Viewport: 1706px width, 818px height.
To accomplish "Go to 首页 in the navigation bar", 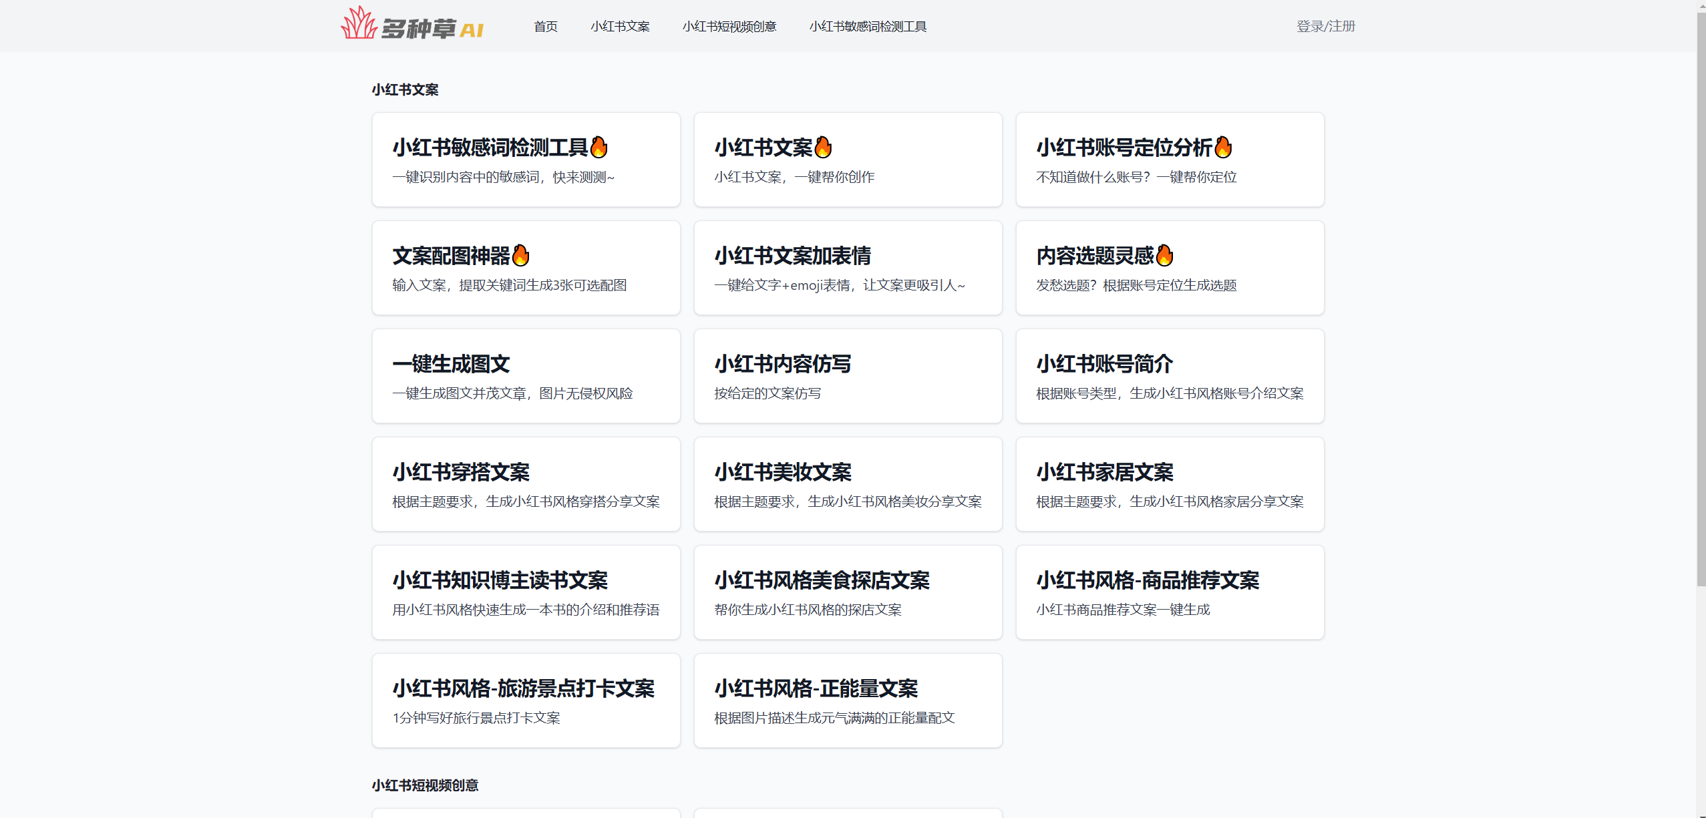I will pos(546,26).
